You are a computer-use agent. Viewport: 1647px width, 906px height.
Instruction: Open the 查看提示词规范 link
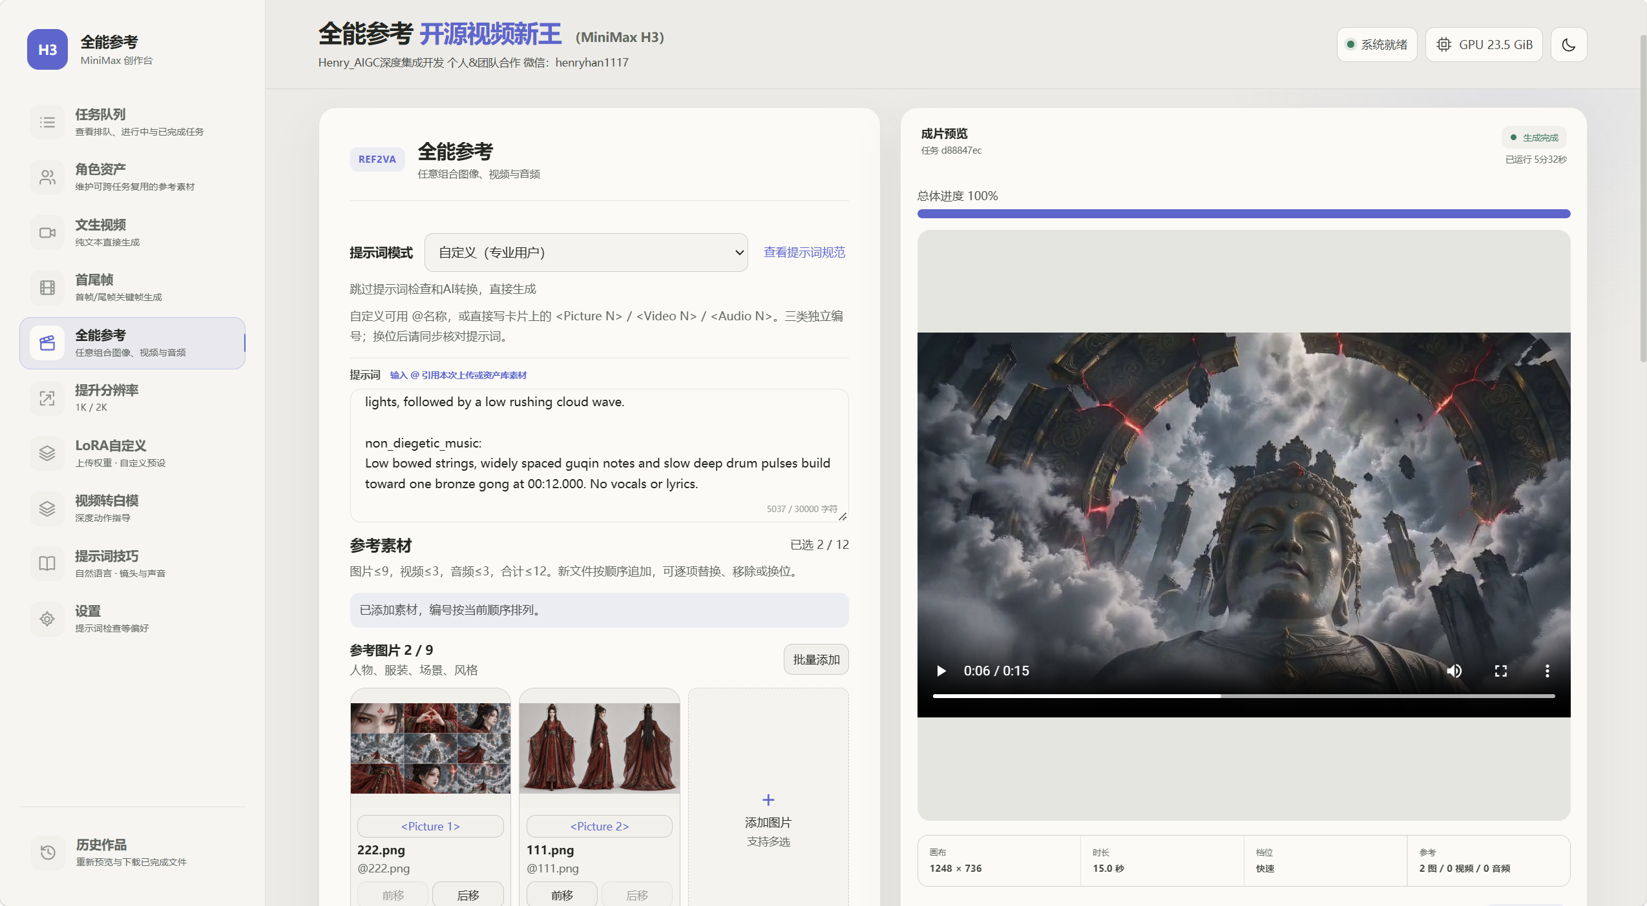804,252
